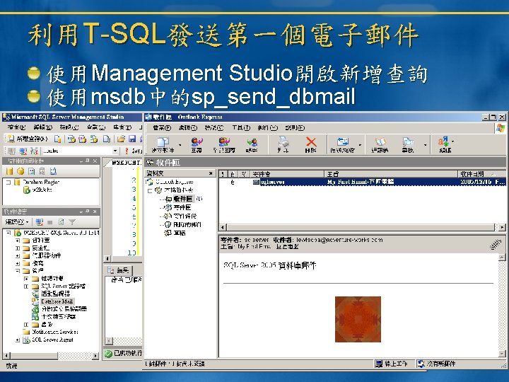Open the database selector dropdown arrow in SSMS

click(x=115, y=151)
